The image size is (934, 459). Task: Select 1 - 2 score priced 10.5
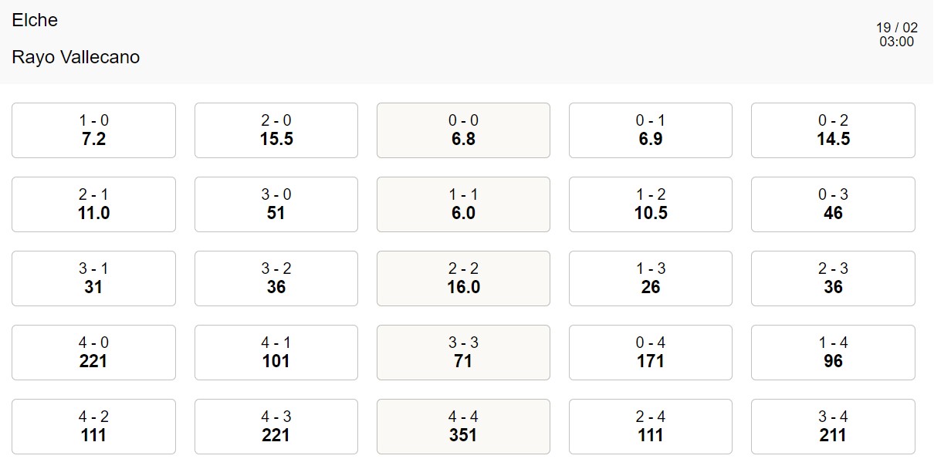coord(650,204)
